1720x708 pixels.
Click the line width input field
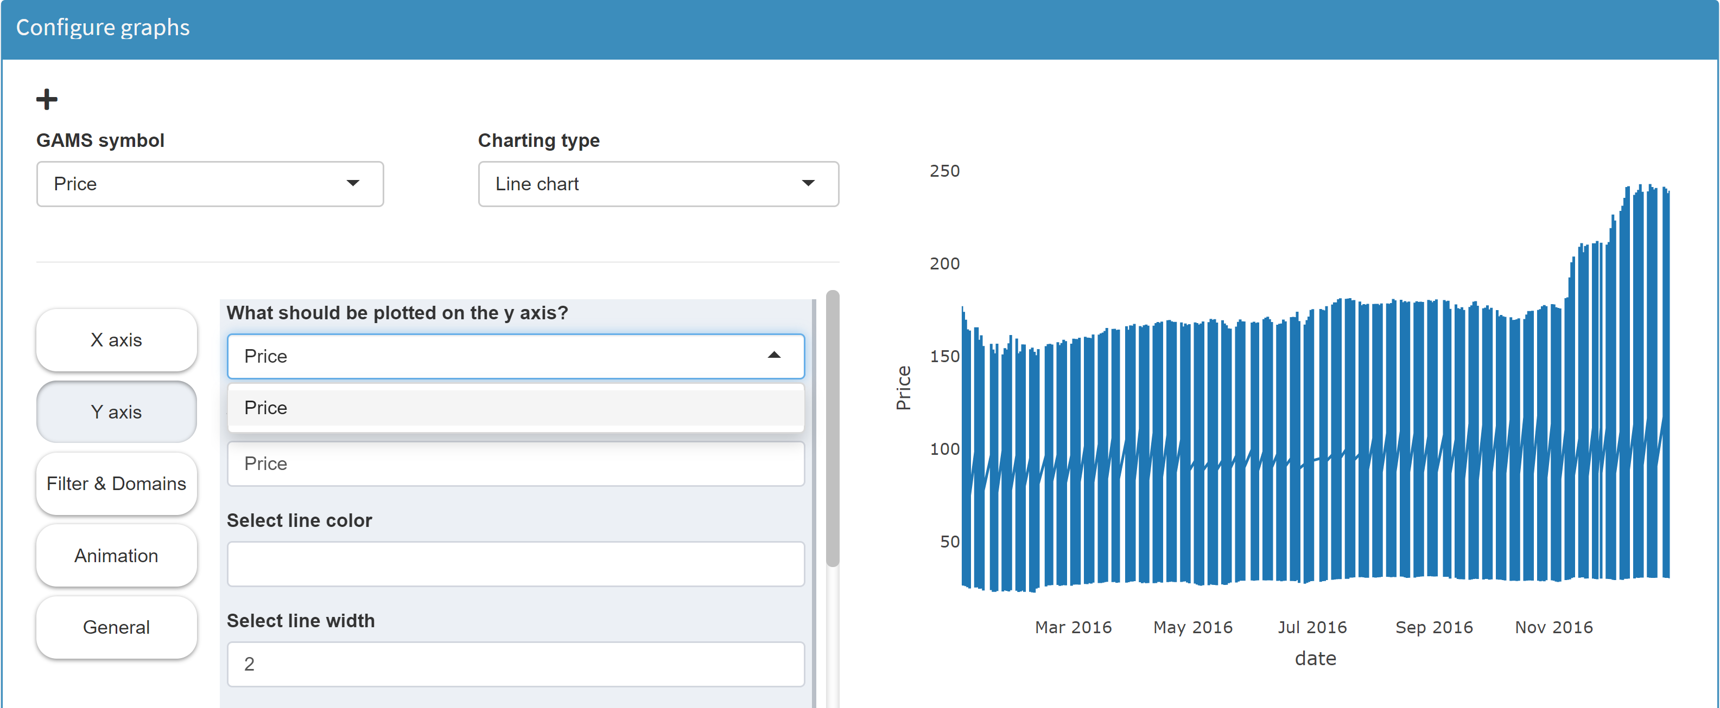click(515, 664)
